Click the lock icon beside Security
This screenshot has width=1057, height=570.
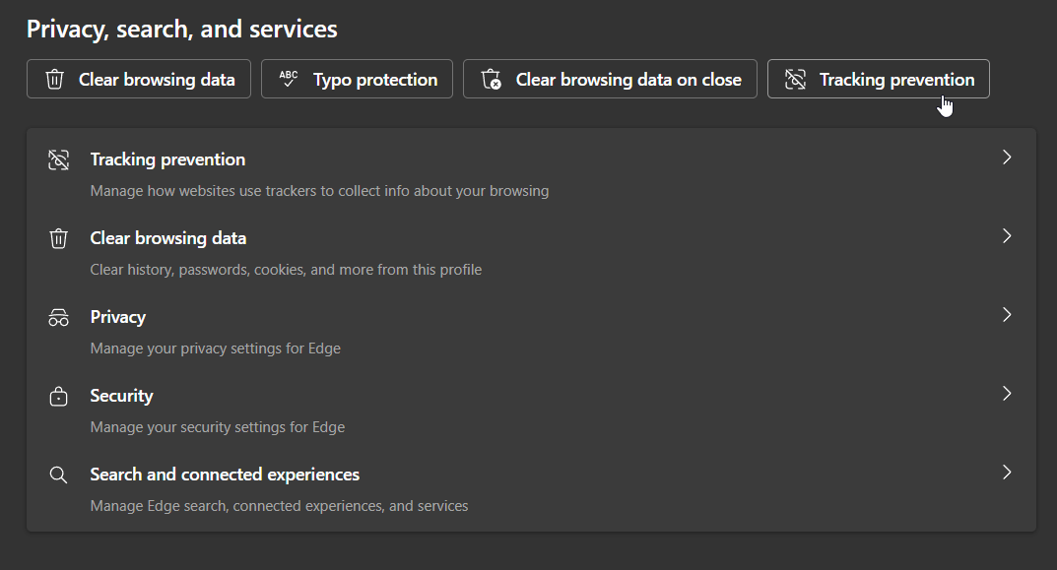58,395
